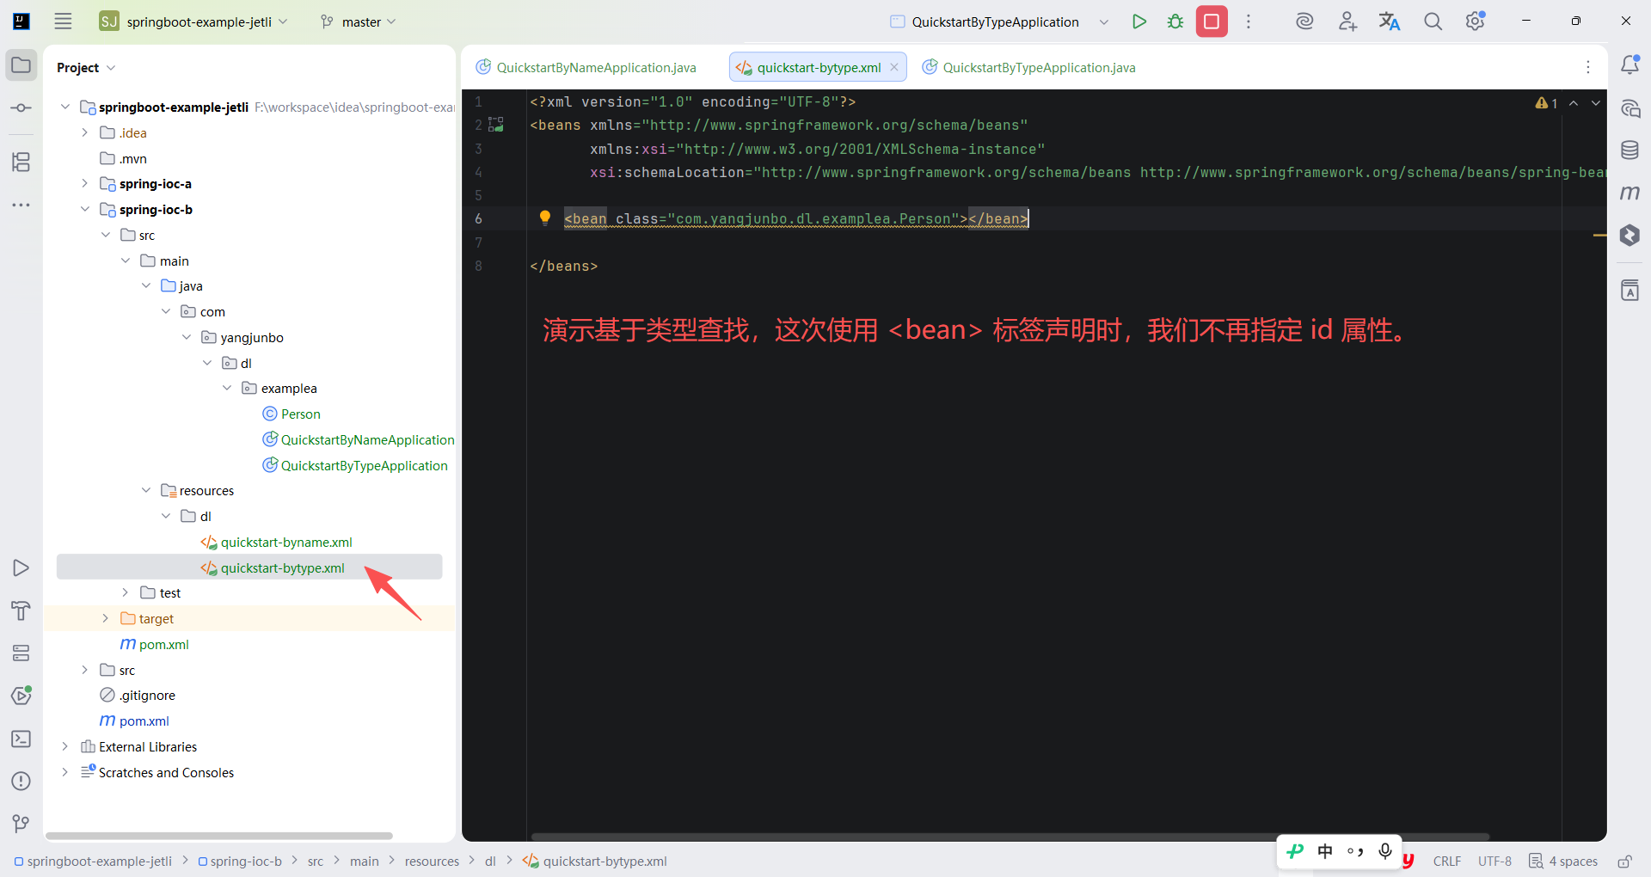Open spring-ioc-b pom.xml file
The image size is (1651, 877).
click(x=155, y=644)
